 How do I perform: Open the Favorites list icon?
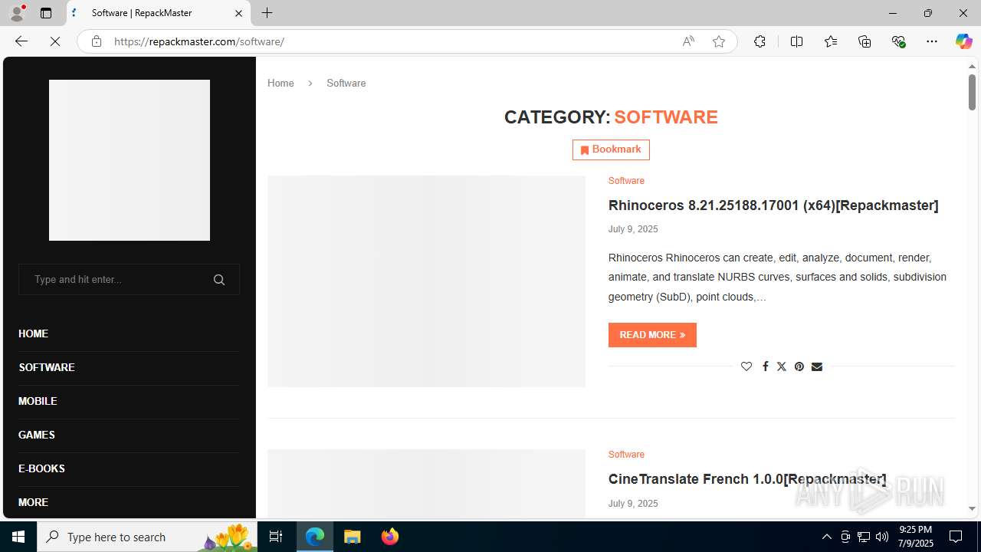click(831, 41)
